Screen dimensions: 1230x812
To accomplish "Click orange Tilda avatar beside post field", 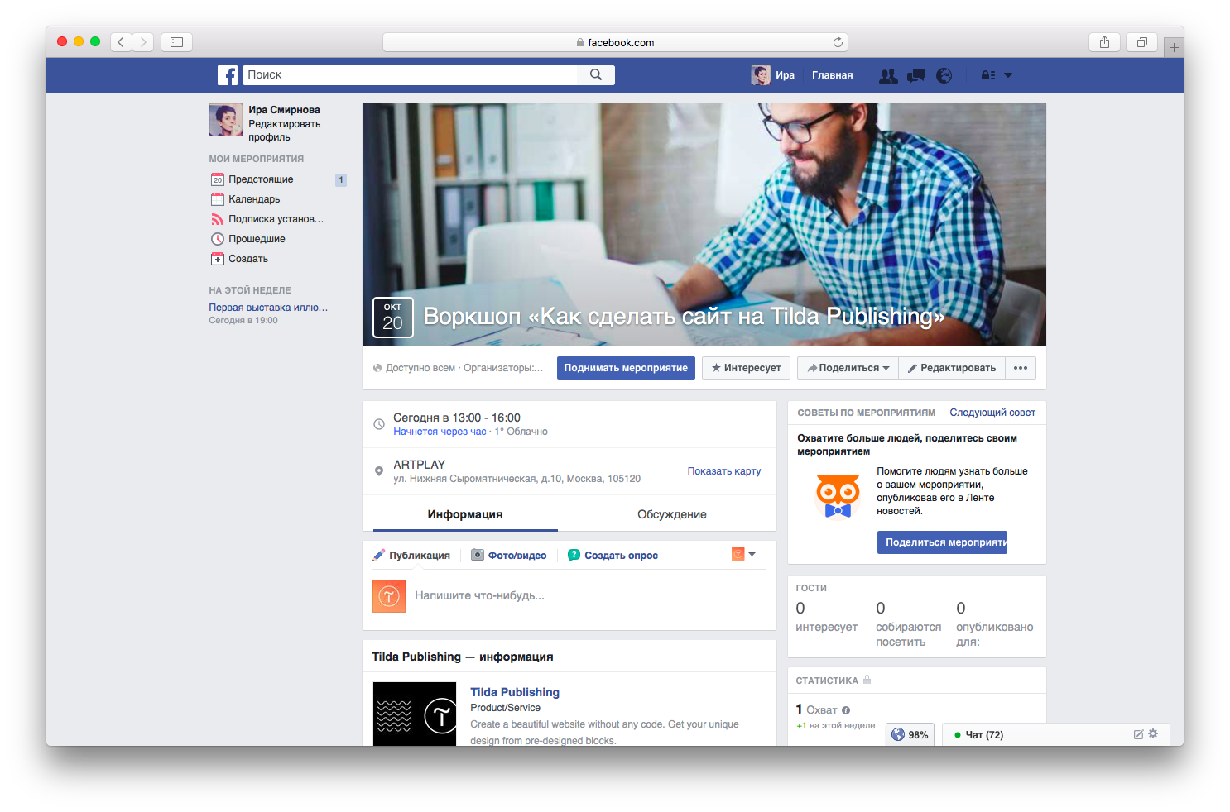I will pos(389,596).
